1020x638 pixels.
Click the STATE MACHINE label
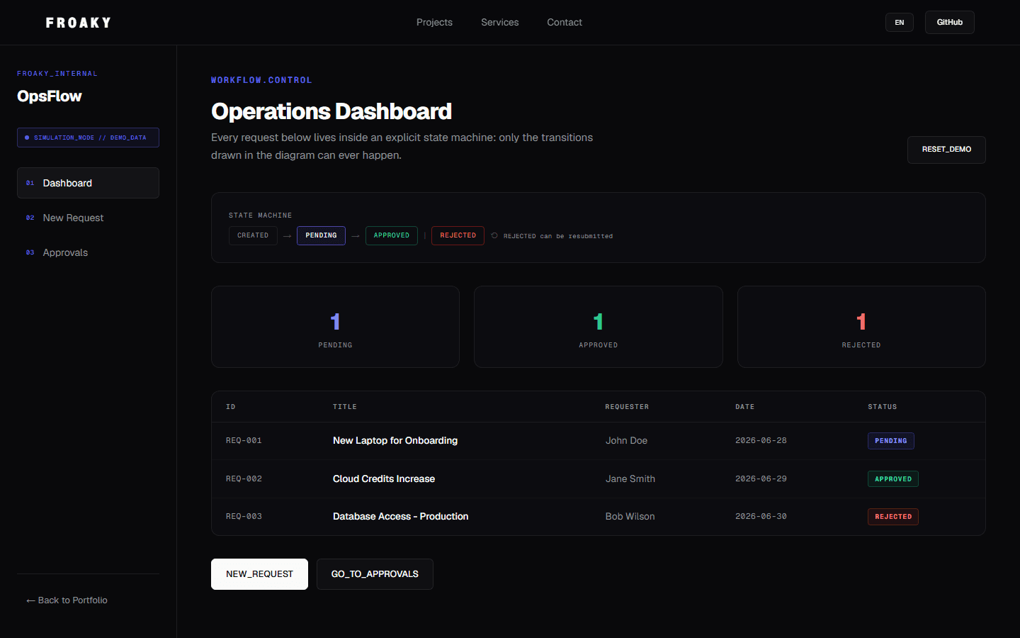pos(260,216)
